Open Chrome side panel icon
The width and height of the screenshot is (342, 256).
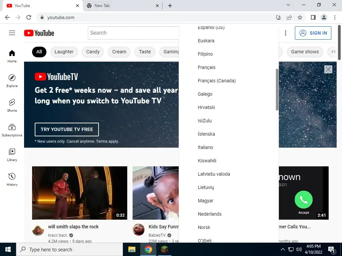(x=313, y=17)
